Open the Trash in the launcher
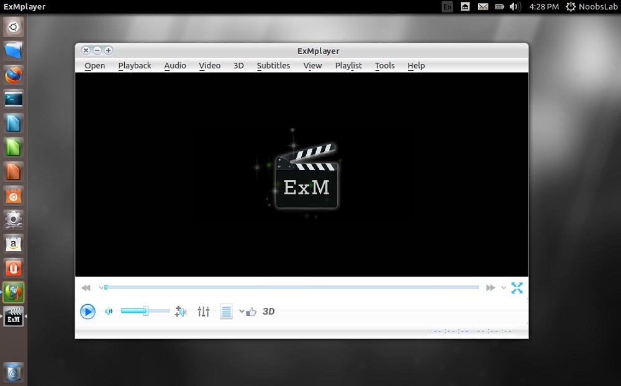 pyautogui.click(x=14, y=372)
